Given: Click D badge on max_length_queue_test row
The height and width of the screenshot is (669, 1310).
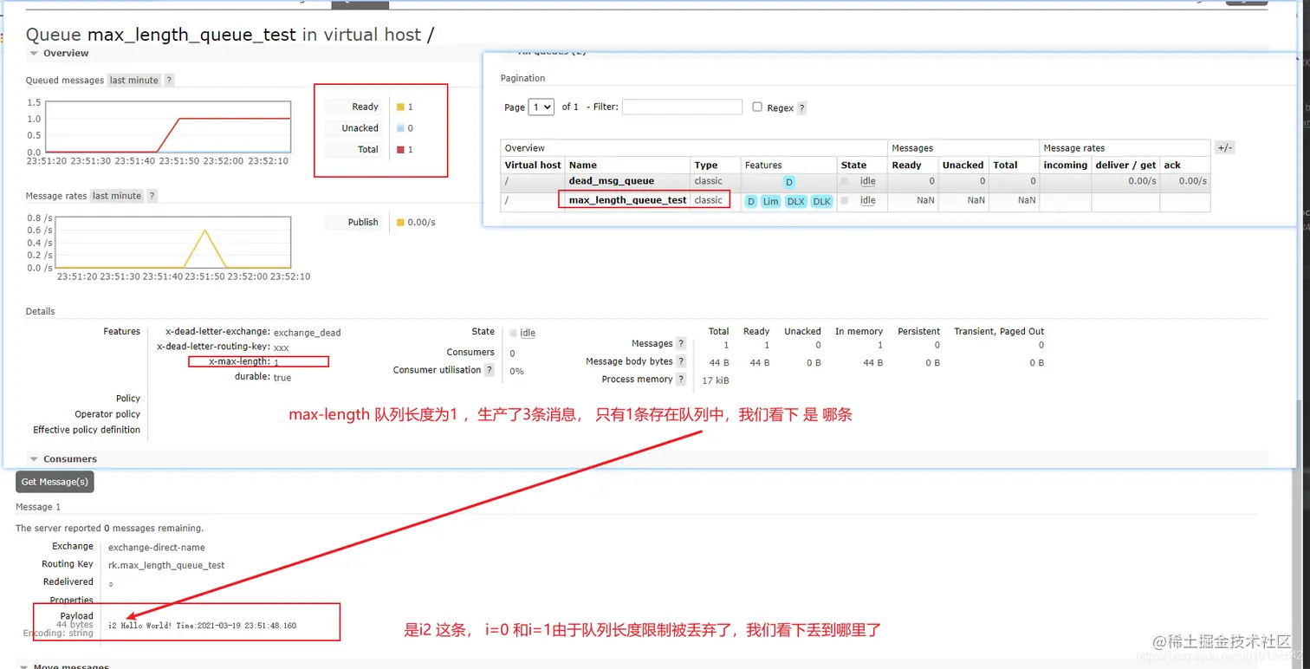Looking at the screenshot, I should tap(751, 202).
